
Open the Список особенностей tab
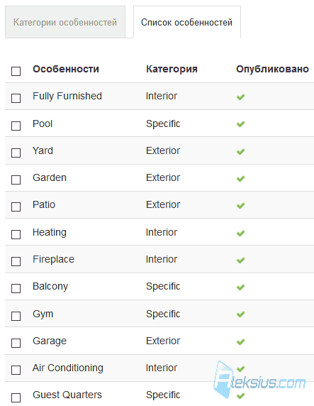(186, 22)
